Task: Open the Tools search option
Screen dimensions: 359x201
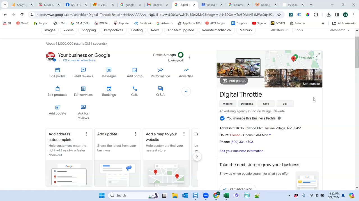Action: click(x=299, y=30)
